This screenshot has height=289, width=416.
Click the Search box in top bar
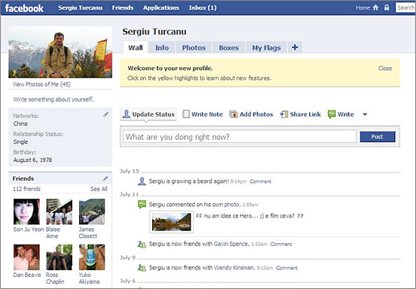[x=405, y=8]
